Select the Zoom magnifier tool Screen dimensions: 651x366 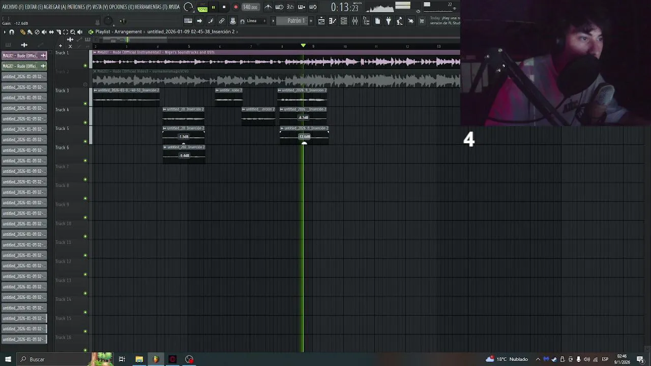pyautogui.click(x=72, y=32)
